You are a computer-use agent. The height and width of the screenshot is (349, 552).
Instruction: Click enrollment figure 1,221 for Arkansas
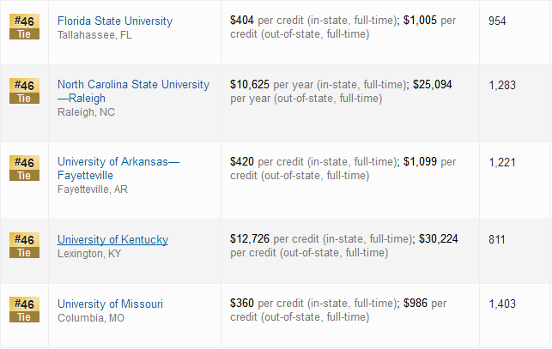(502, 163)
